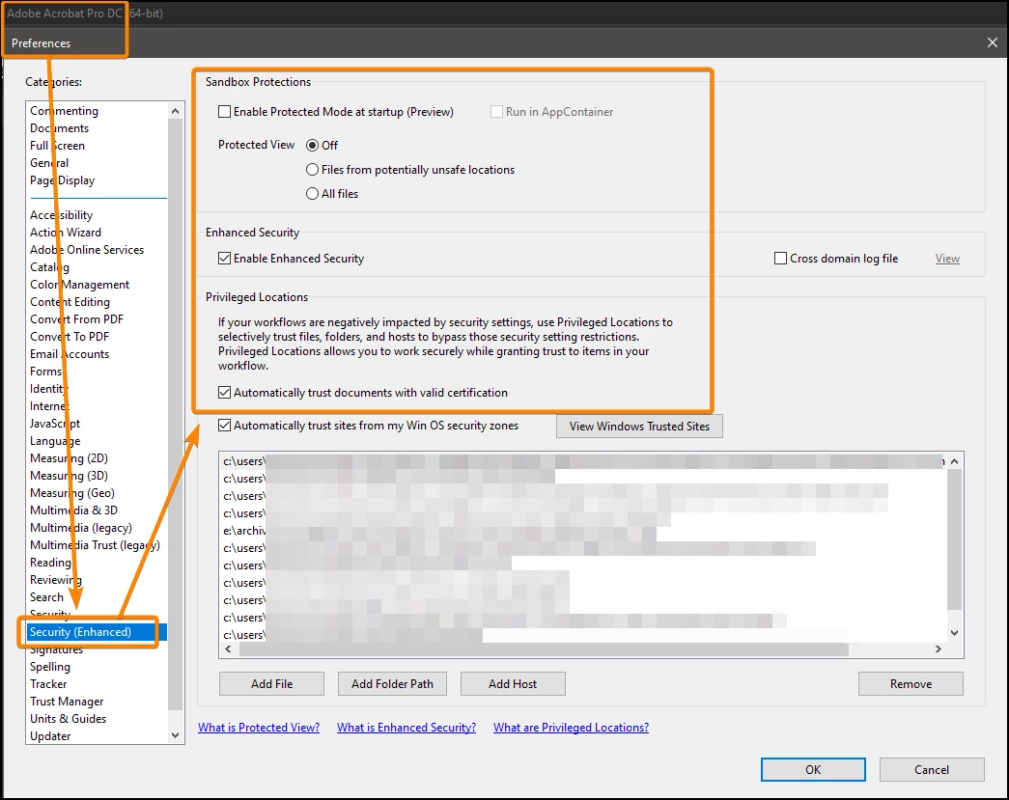Viewport: 1009px width, 800px height.
Task: Select Documents category
Action: 59,128
